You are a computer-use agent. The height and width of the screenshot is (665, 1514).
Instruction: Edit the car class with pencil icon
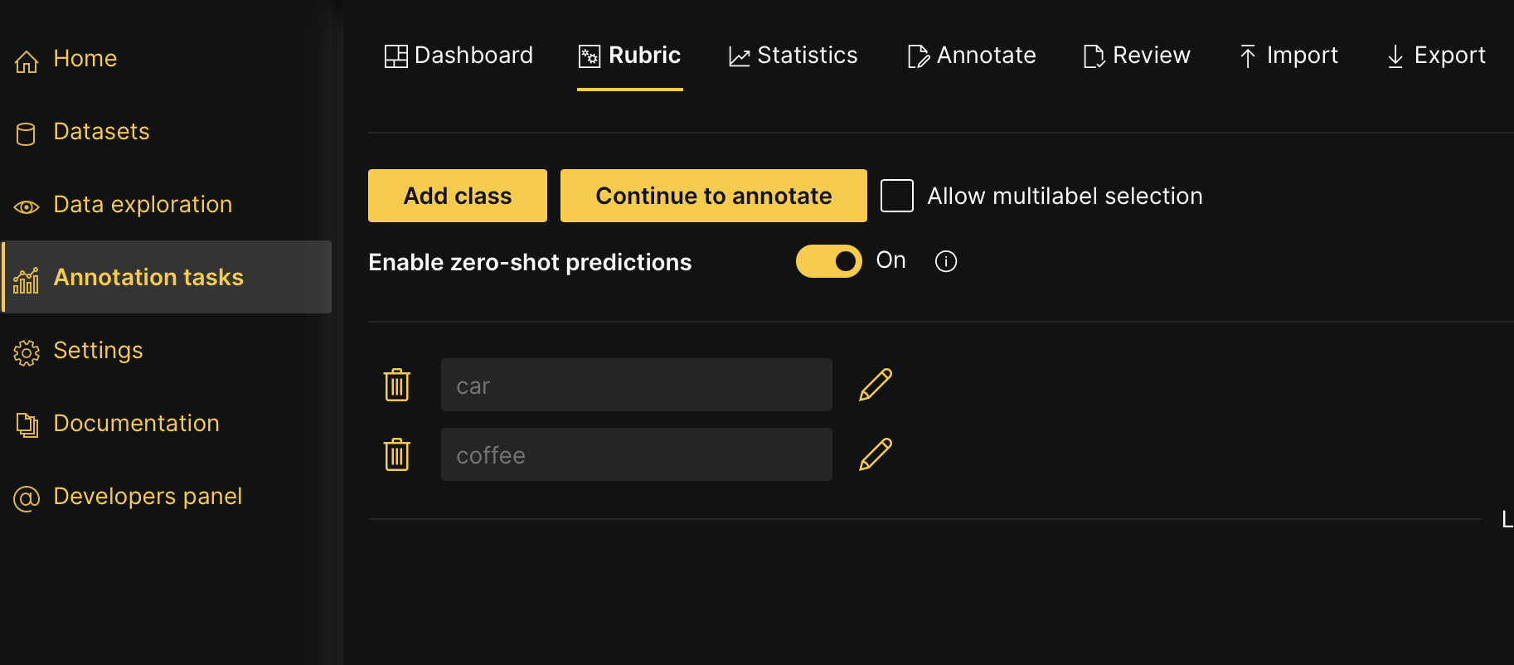[875, 385]
